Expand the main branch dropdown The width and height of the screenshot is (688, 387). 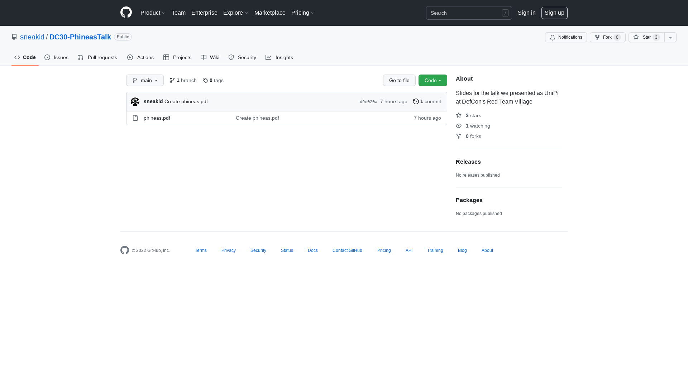pyautogui.click(x=145, y=80)
